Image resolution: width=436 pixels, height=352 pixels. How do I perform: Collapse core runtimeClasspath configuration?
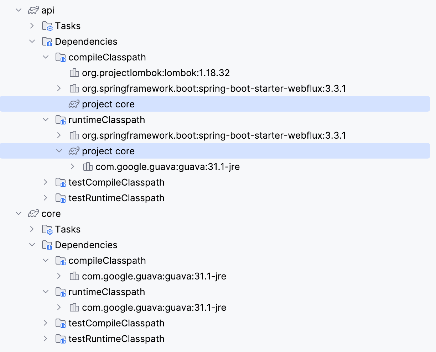46,292
